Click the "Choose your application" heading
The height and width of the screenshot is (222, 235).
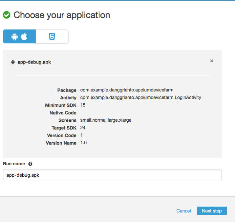tap(62, 15)
